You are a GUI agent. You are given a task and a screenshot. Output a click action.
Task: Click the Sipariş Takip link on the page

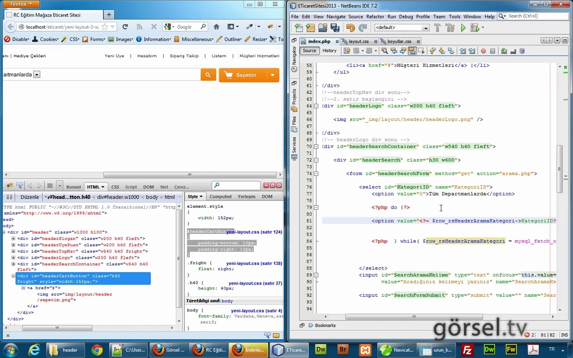pyautogui.click(x=184, y=56)
